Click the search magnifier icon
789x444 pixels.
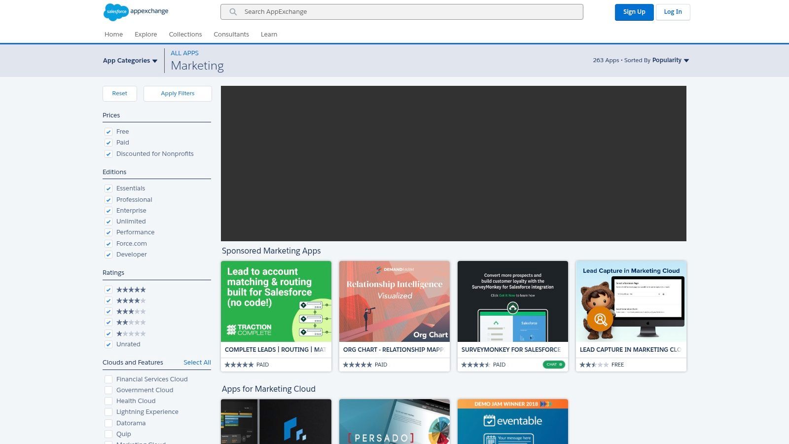pyautogui.click(x=233, y=12)
